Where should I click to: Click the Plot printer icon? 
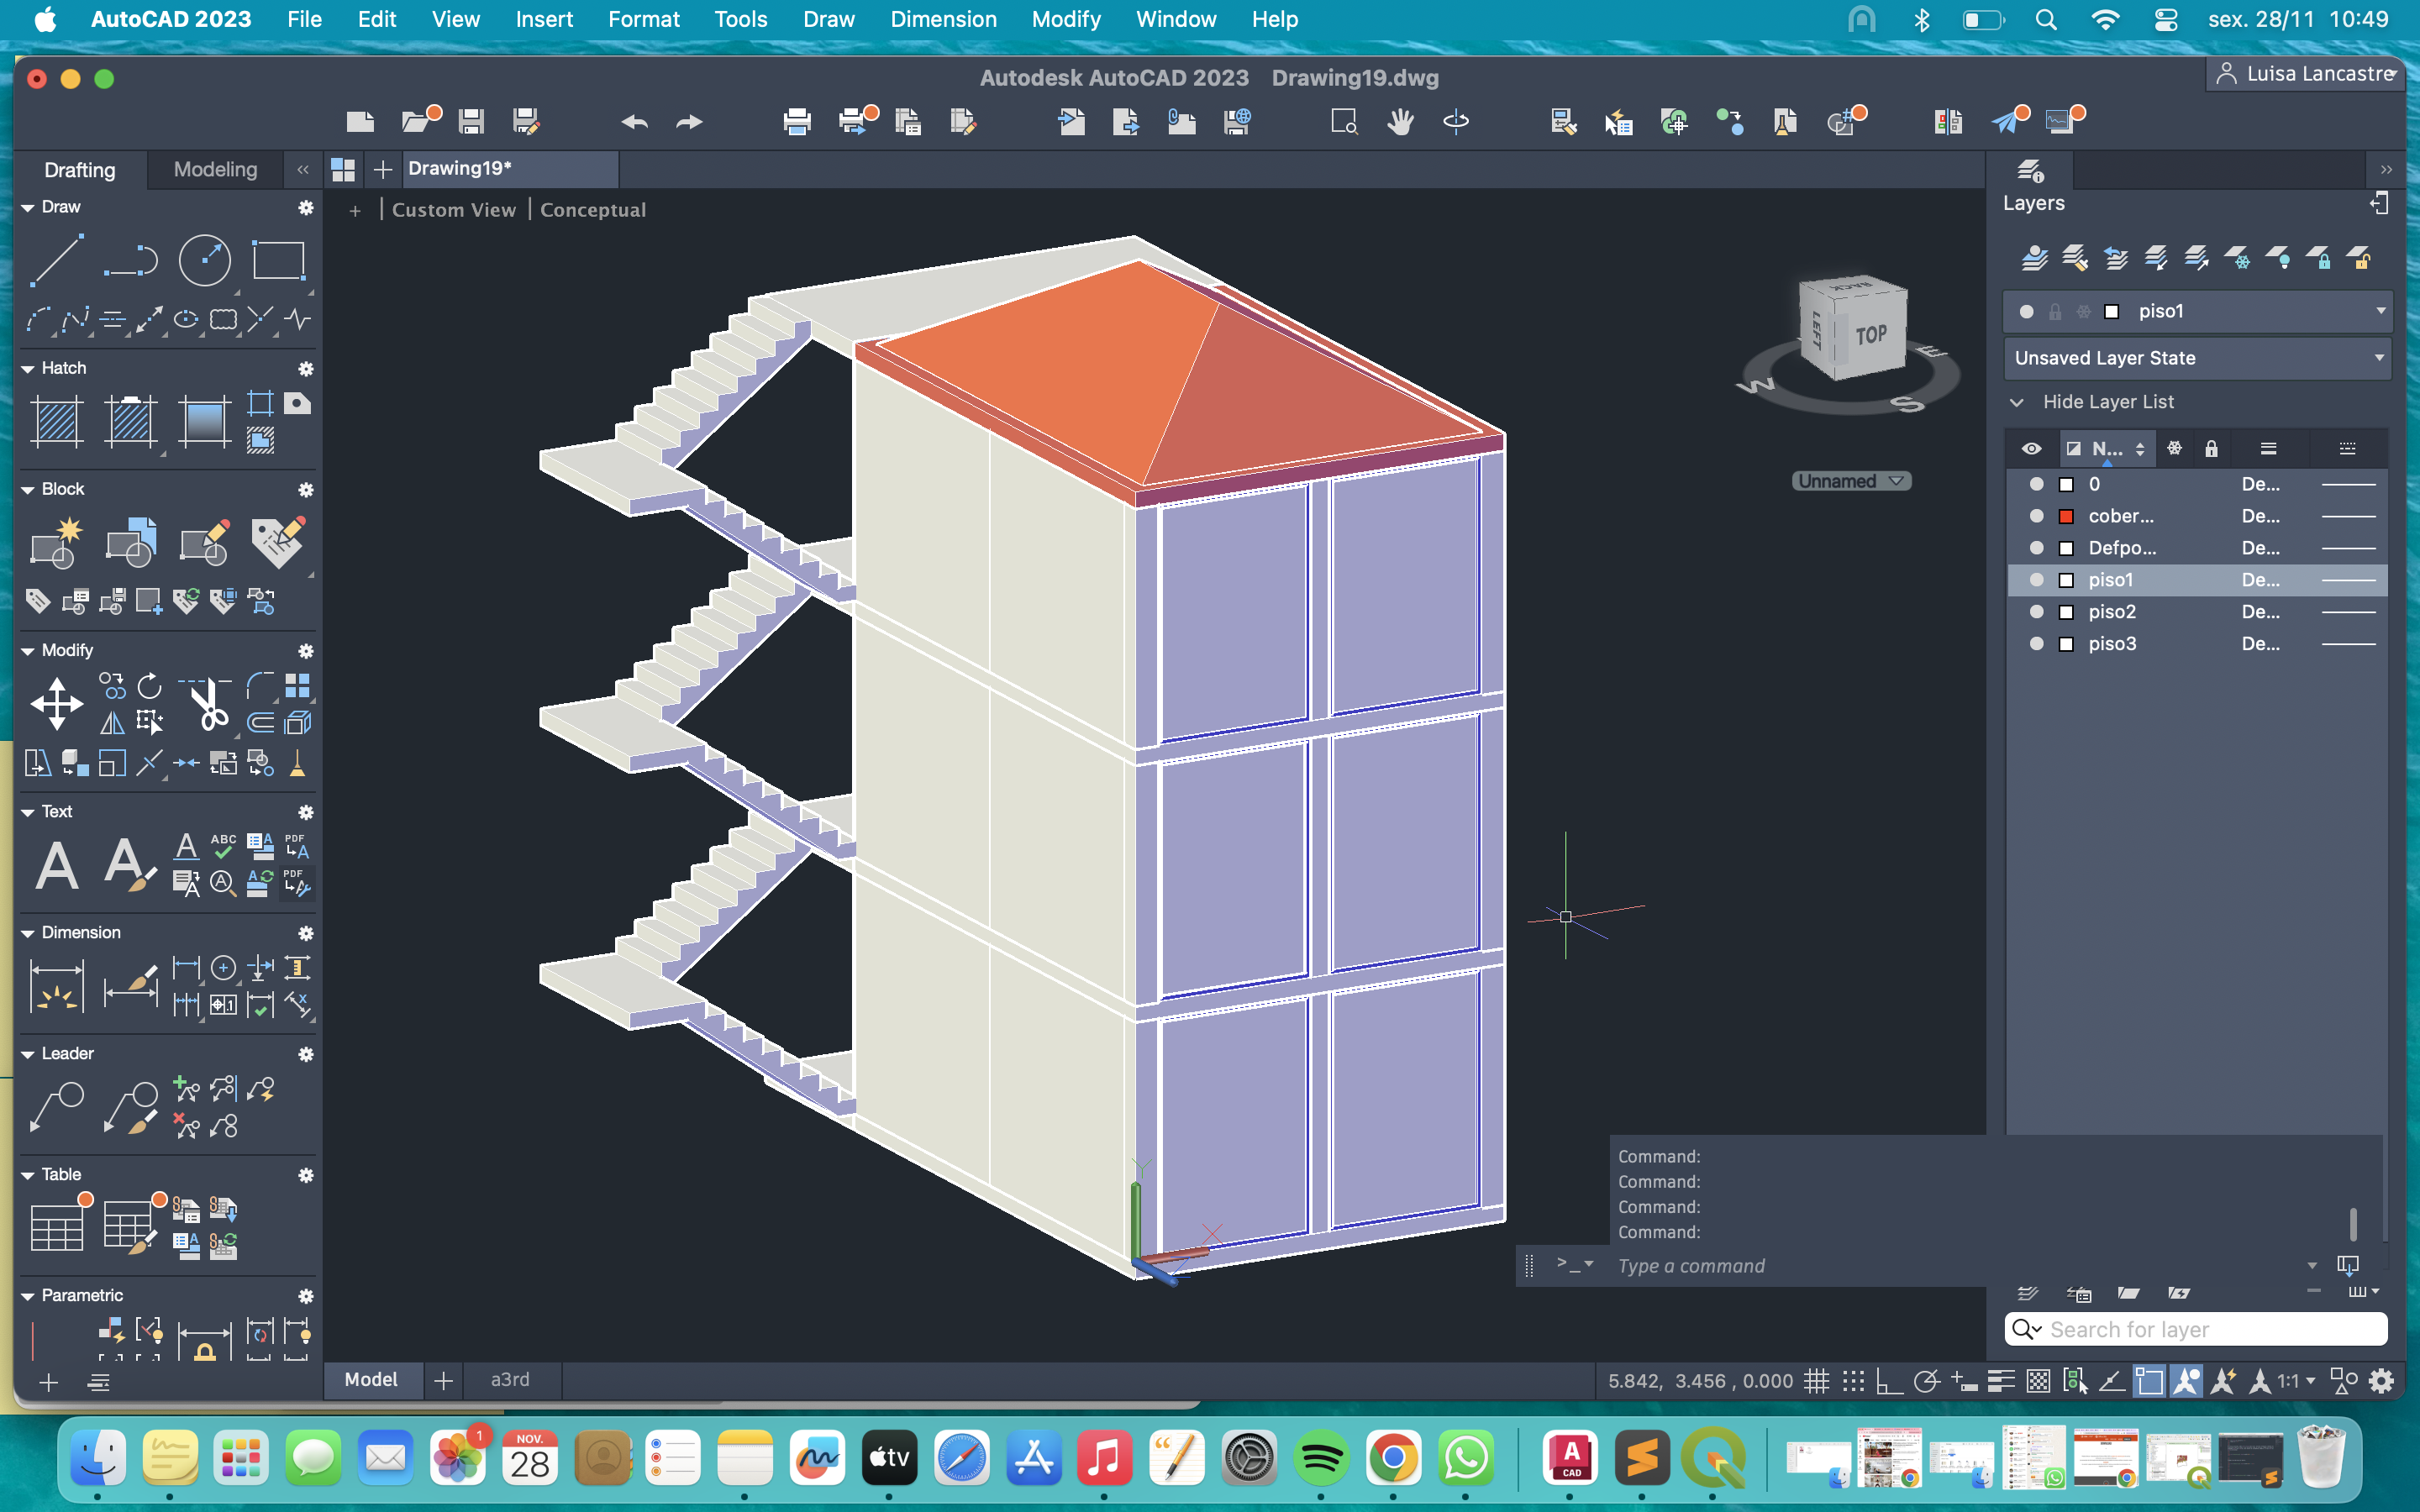pyautogui.click(x=796, y=122)
